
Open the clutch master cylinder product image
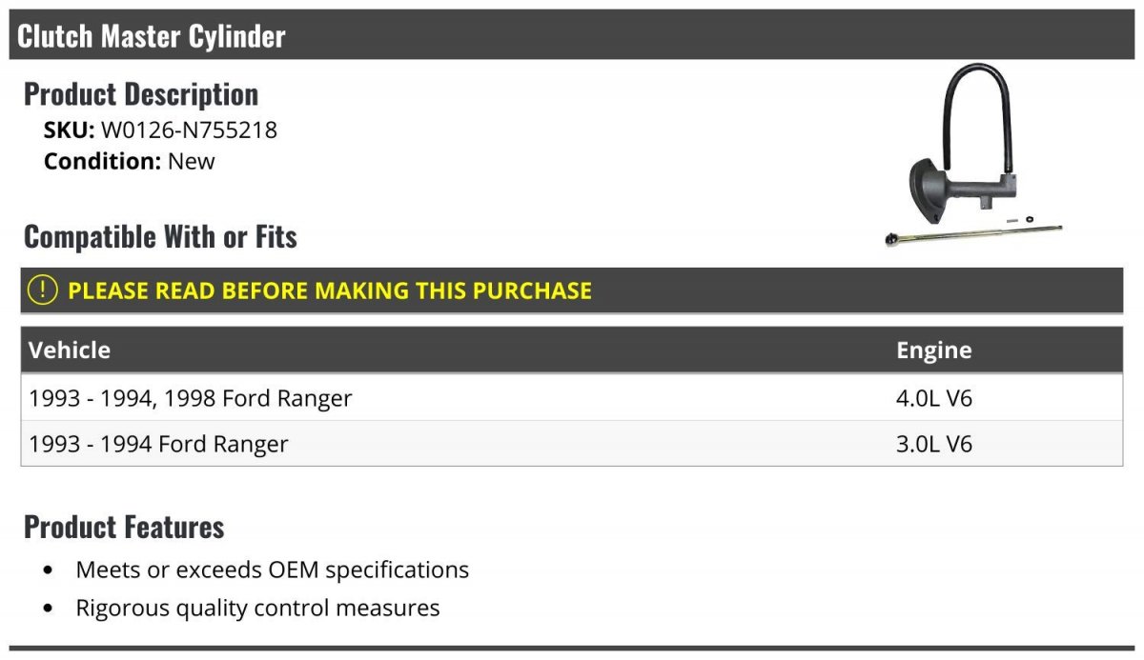[x=973, y=156]
